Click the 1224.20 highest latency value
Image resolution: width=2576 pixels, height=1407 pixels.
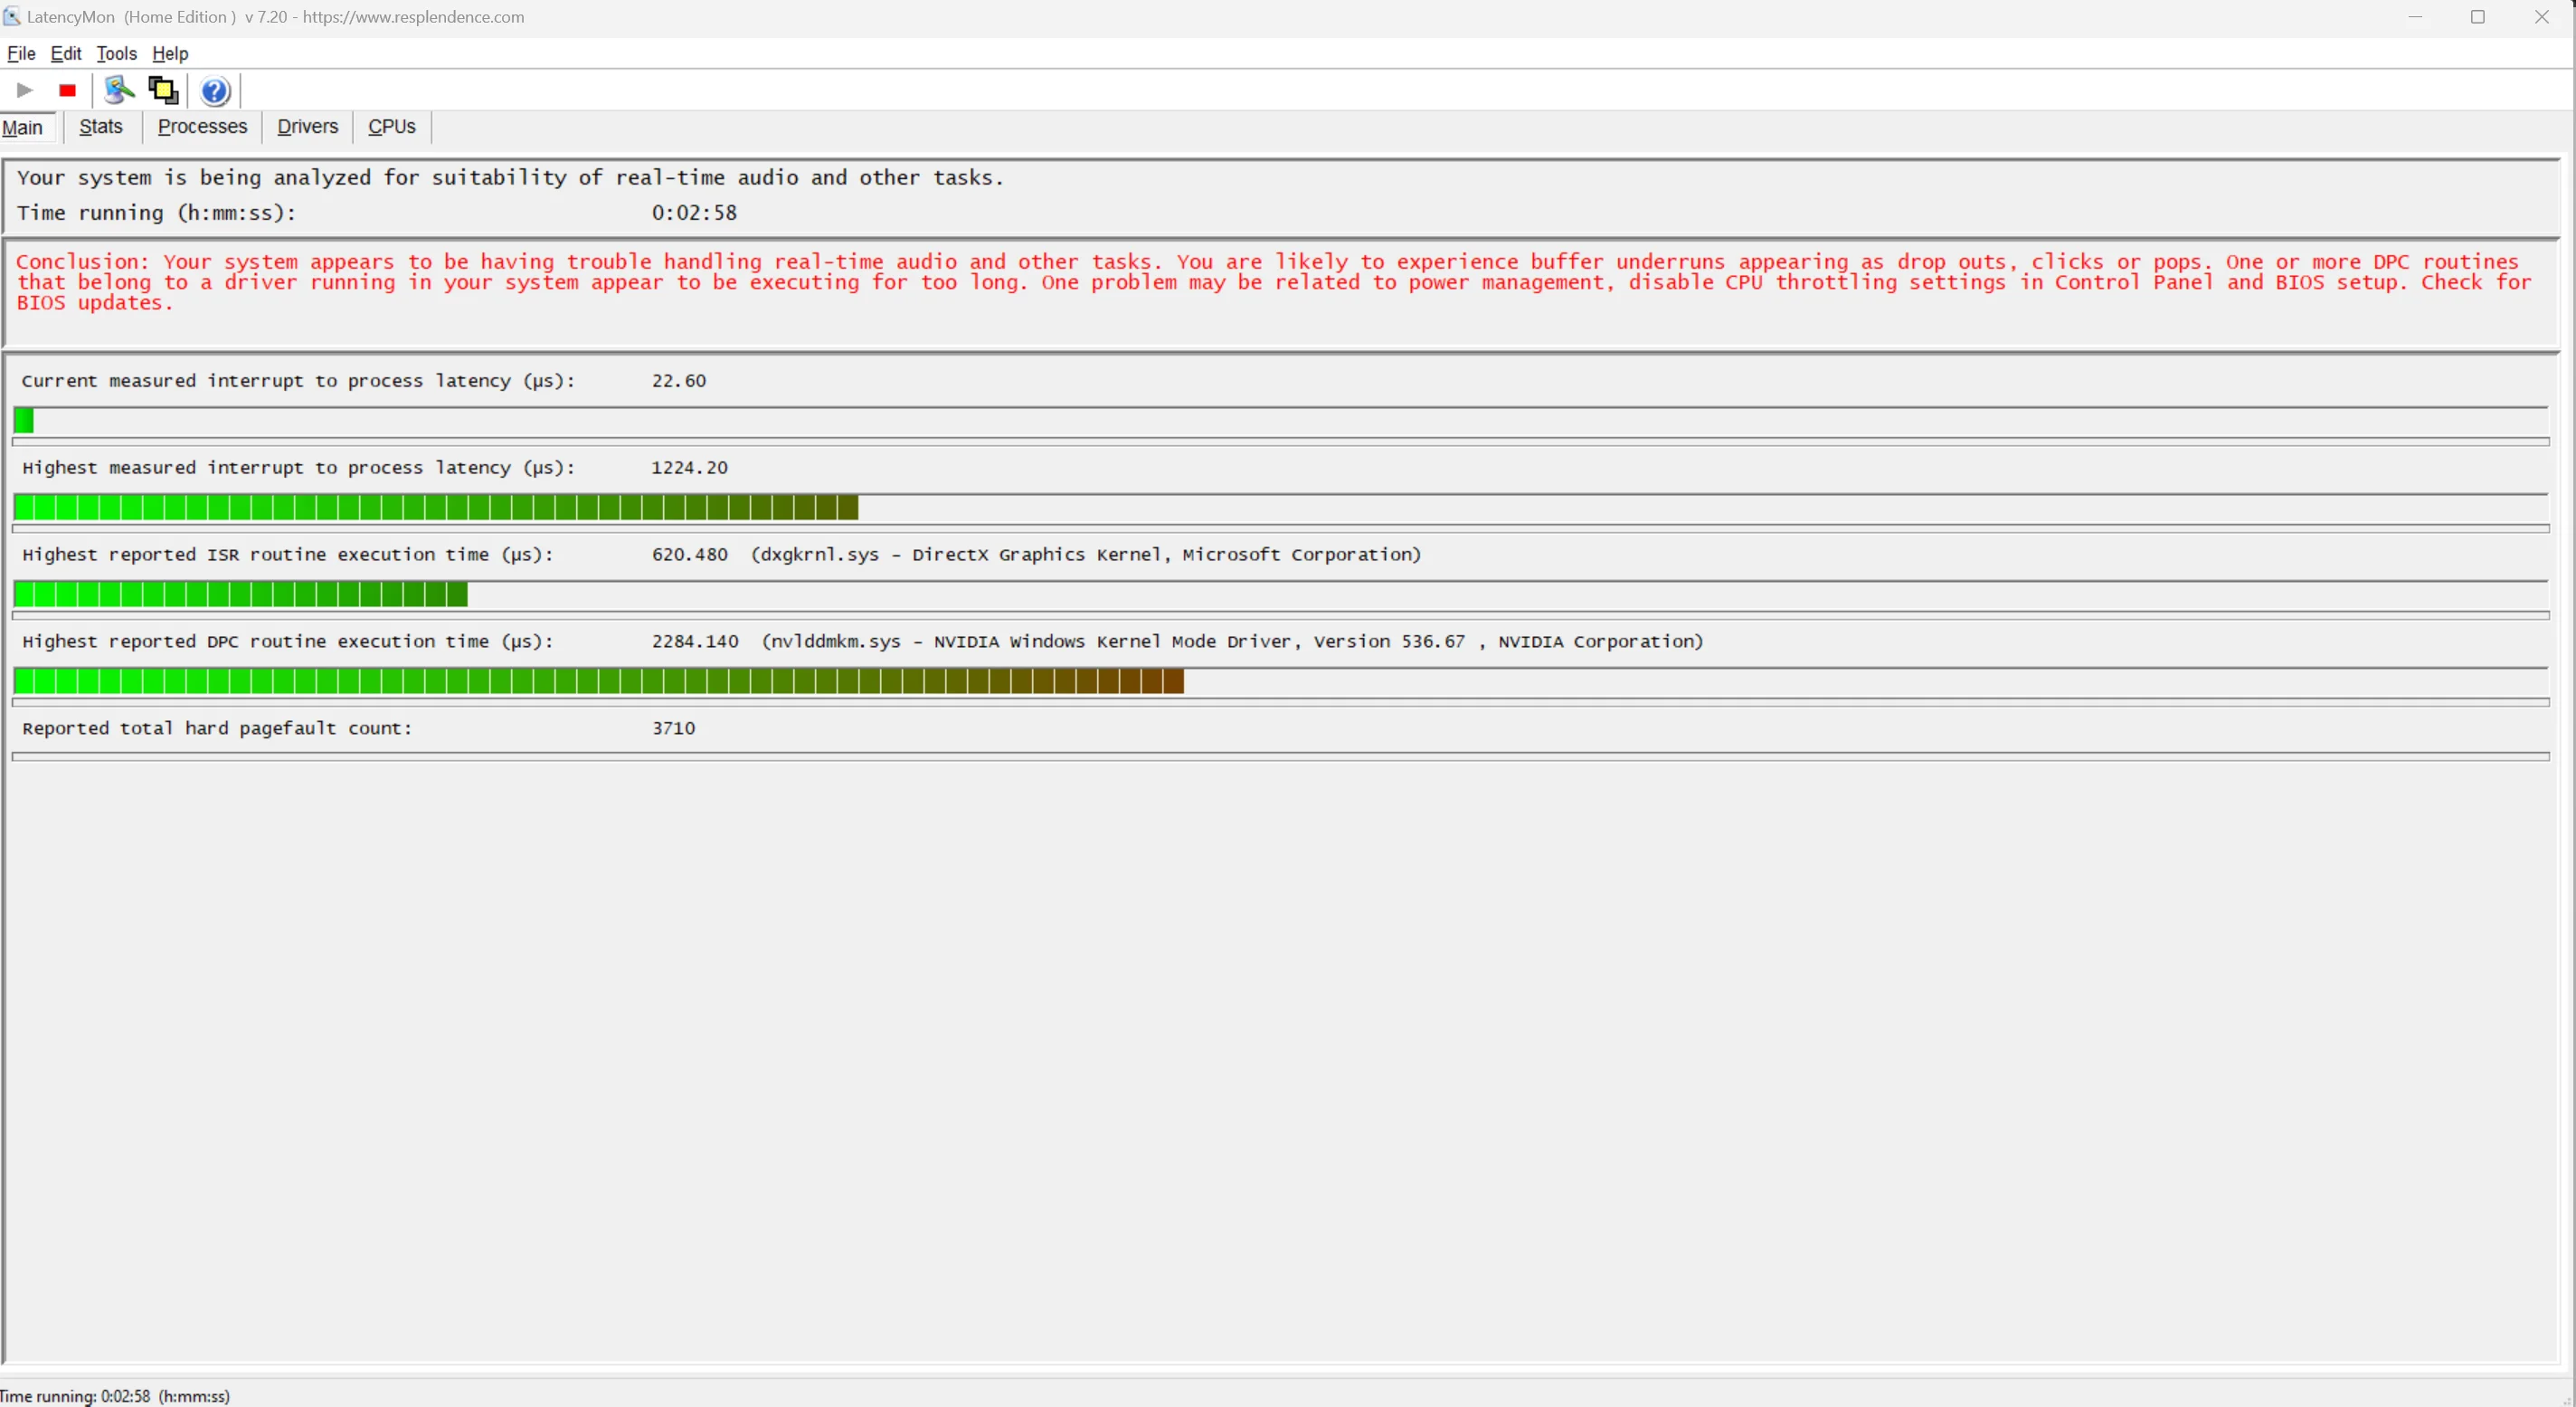[x=689, y=467]
